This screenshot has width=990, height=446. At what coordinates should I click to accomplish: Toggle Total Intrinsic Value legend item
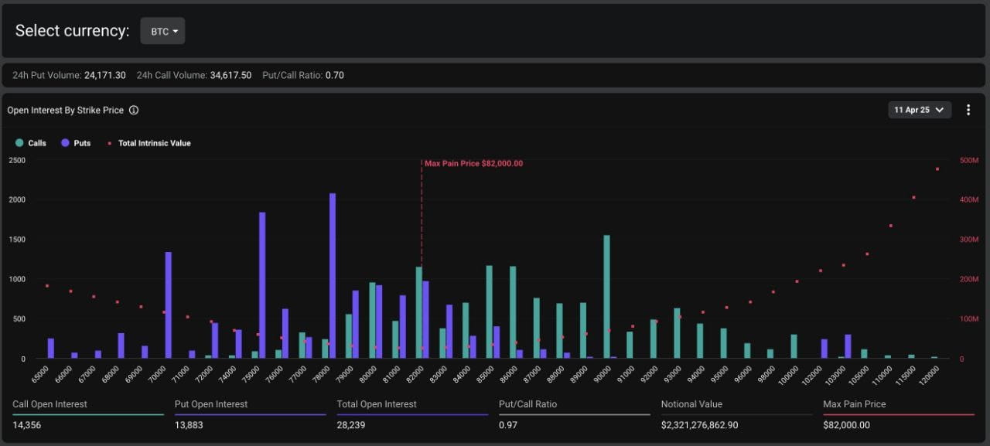148,143
